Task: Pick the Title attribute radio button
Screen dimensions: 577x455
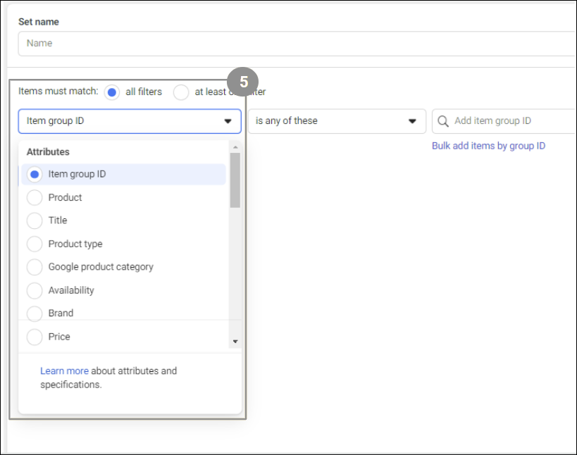Action: click(x=35, y=220)
